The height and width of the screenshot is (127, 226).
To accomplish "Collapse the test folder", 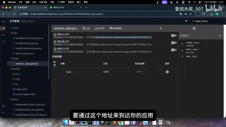I will pyautogui.click(x=10, y=99).
